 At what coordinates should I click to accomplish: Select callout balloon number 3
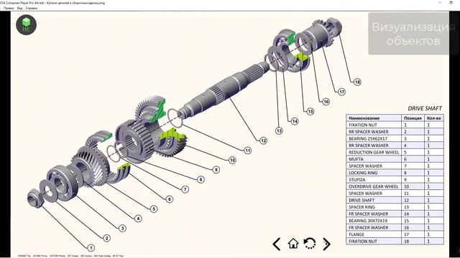pos(122,229)
